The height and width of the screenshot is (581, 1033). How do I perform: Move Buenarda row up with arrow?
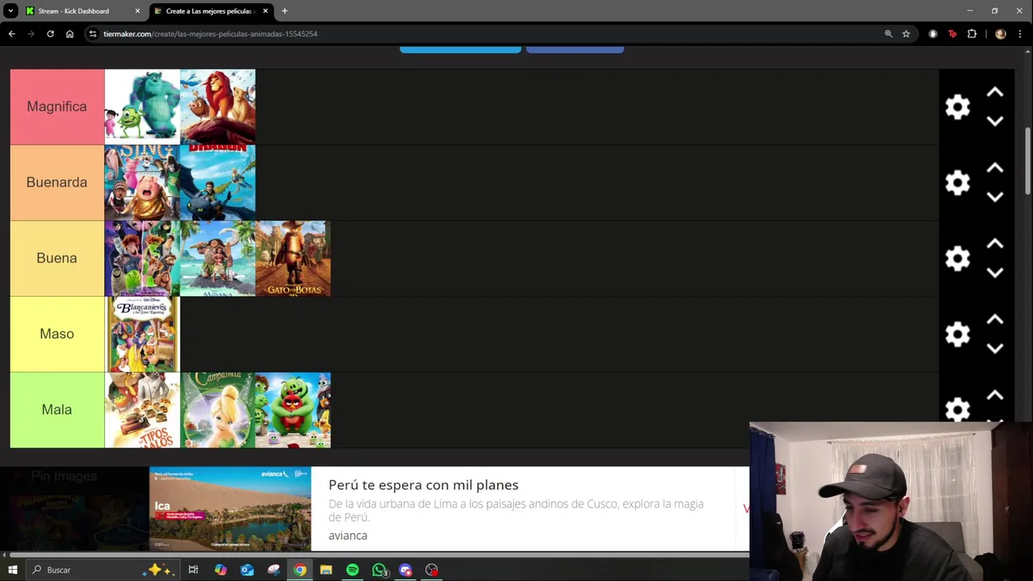(995, 168)
